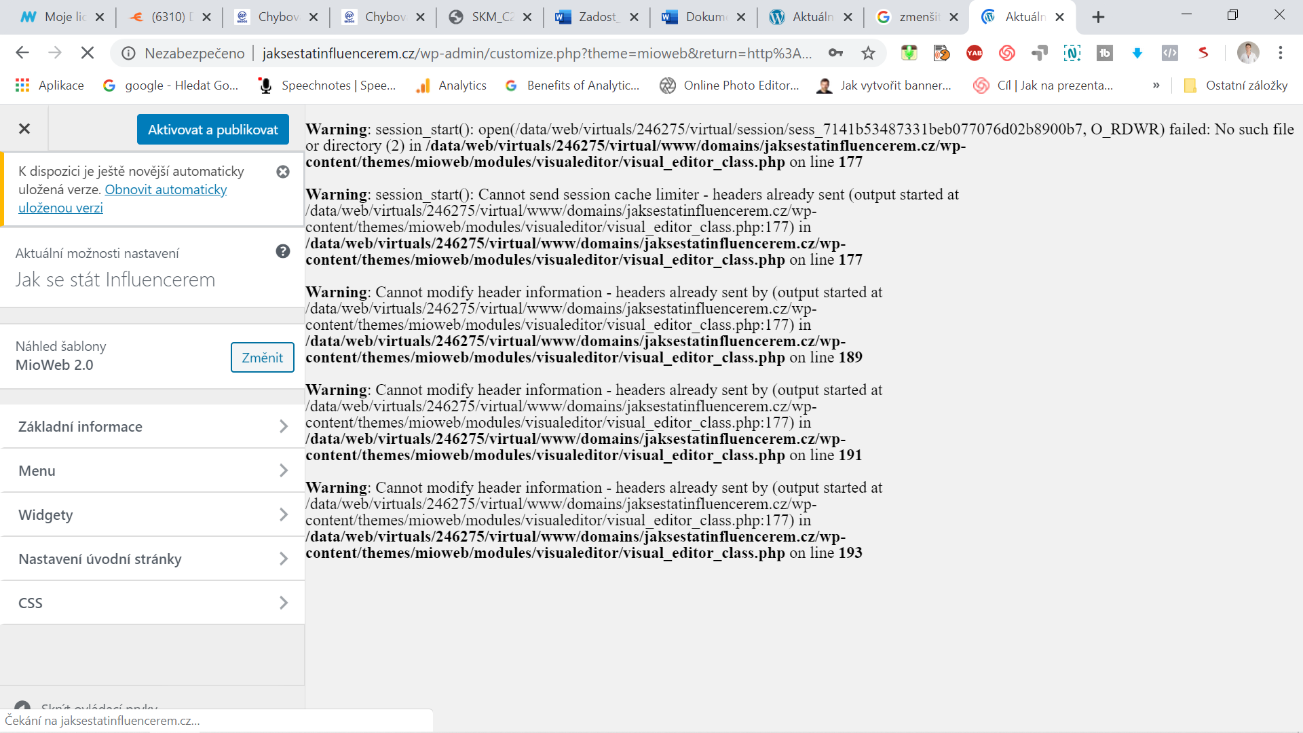The width and height of the screenshot is (1303, 733).
Task: Open the password key icon
Action: tap(835, 53)
